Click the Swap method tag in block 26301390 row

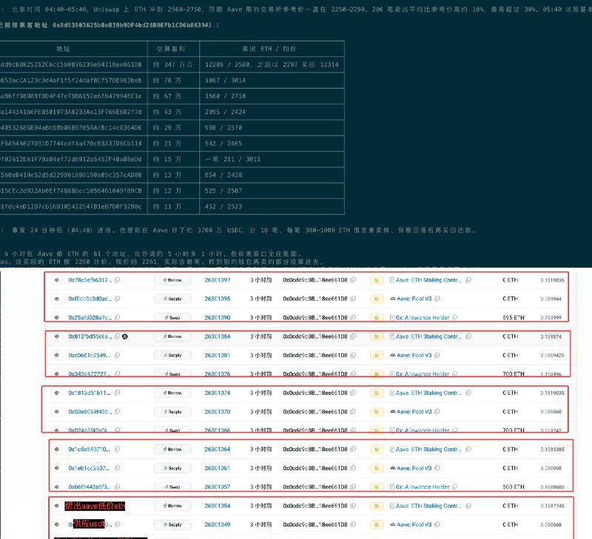[x=172, y=318]
